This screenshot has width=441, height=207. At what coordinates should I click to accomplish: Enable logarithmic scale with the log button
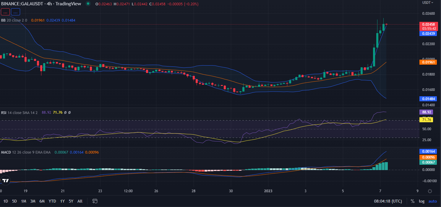pos(421,201)
